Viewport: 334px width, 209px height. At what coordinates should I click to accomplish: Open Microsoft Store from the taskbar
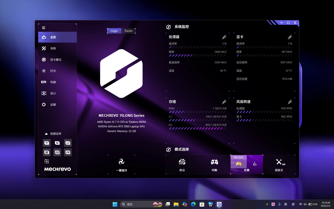pyautogui.click(x=202, y=204)
